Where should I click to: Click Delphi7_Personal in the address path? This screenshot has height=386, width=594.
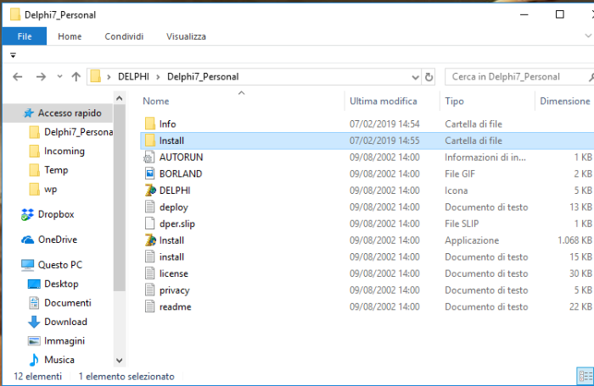tap(203, 77)
